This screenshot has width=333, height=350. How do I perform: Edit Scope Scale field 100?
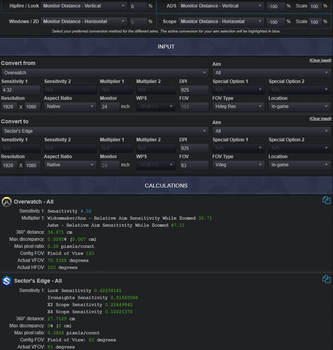click(x=315, y=22)
